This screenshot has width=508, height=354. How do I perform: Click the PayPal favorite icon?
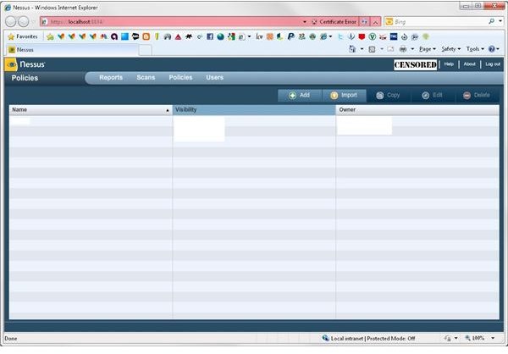pos(291,36)
